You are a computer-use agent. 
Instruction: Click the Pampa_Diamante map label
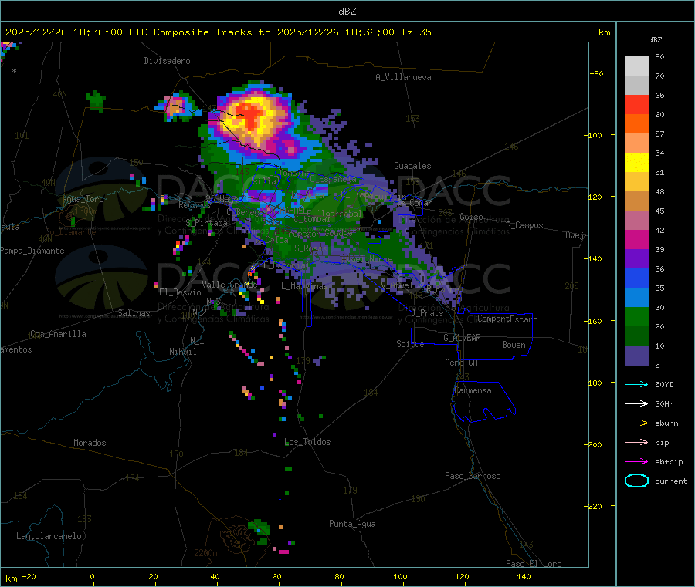(32, 251)
